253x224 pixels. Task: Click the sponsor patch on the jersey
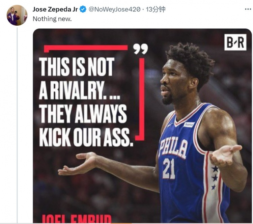[189, 124]
